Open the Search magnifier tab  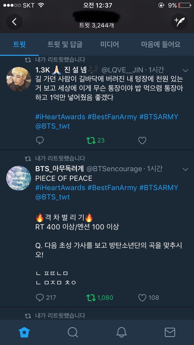[73, 332]
